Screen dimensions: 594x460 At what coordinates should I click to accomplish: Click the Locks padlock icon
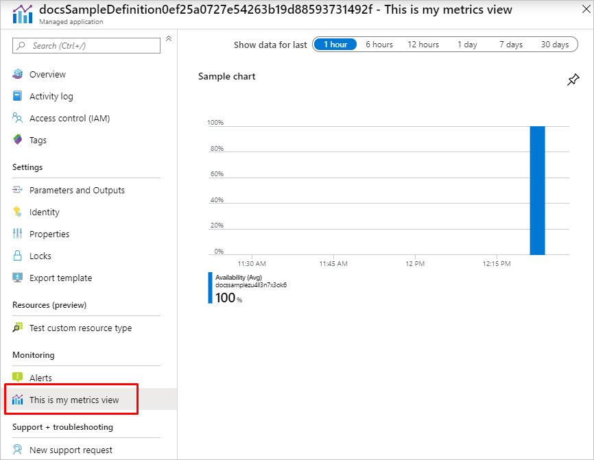[x=16, y=256]
